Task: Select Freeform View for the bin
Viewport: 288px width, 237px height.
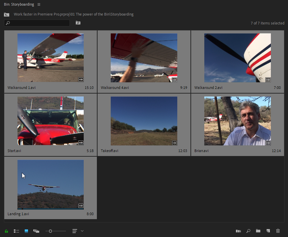Action: pos(36,231)
